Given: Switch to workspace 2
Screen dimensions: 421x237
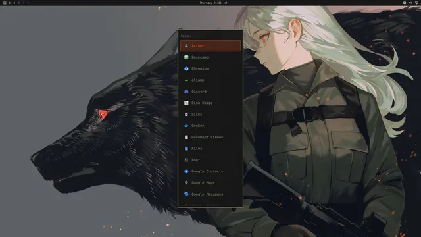Looking at the screenshot, I should (14, 3).
